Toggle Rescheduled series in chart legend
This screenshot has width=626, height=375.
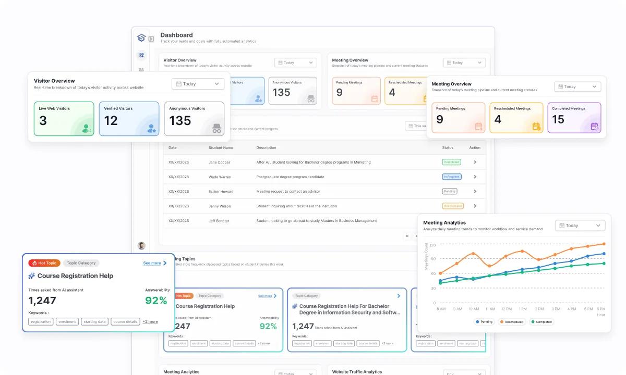tap(512, 322)
